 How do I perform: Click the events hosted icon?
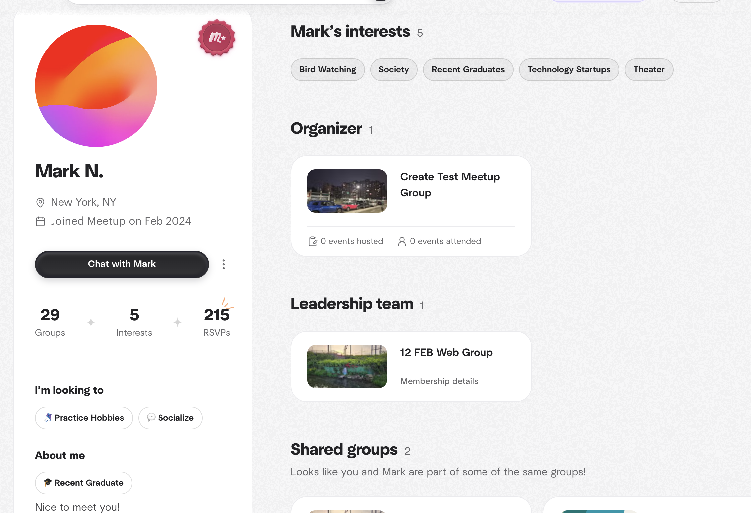313,241
